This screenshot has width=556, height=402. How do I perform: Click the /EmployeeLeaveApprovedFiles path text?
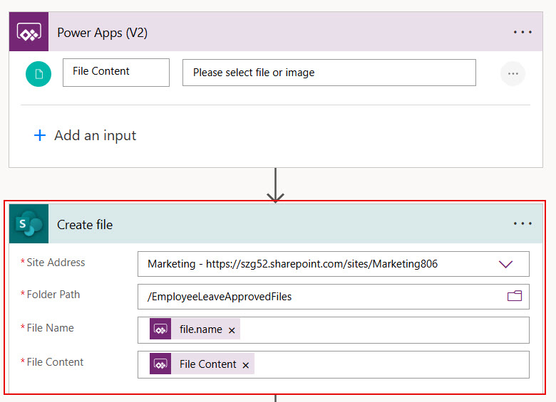pyautogui.click(x=220, y=297)
